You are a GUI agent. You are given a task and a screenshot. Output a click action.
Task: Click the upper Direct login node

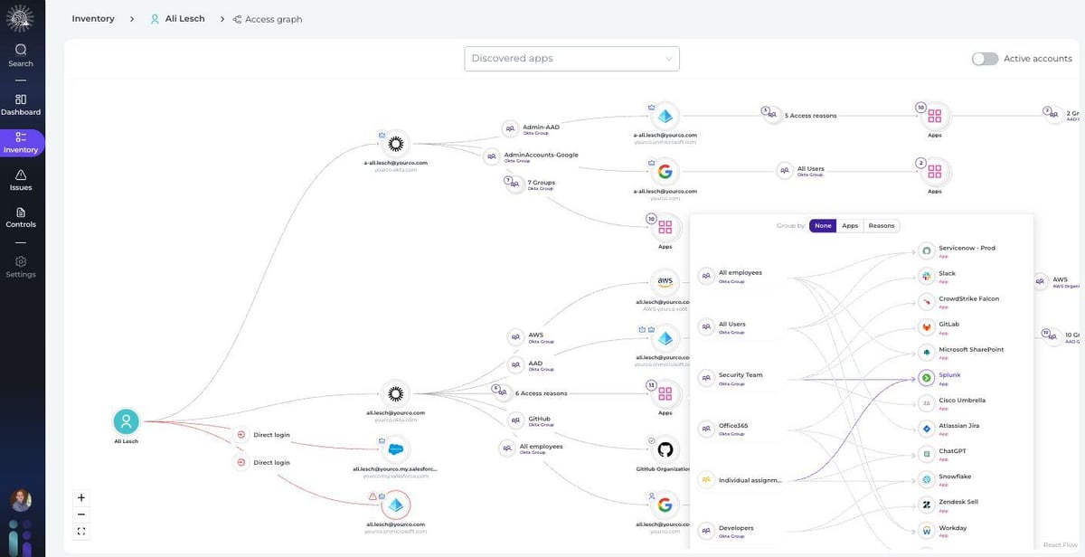pos(263,435)
